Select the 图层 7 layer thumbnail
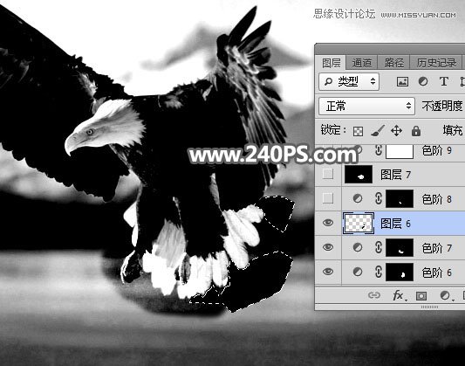Viewport: 465px width, 366px height. pos(359,174)
